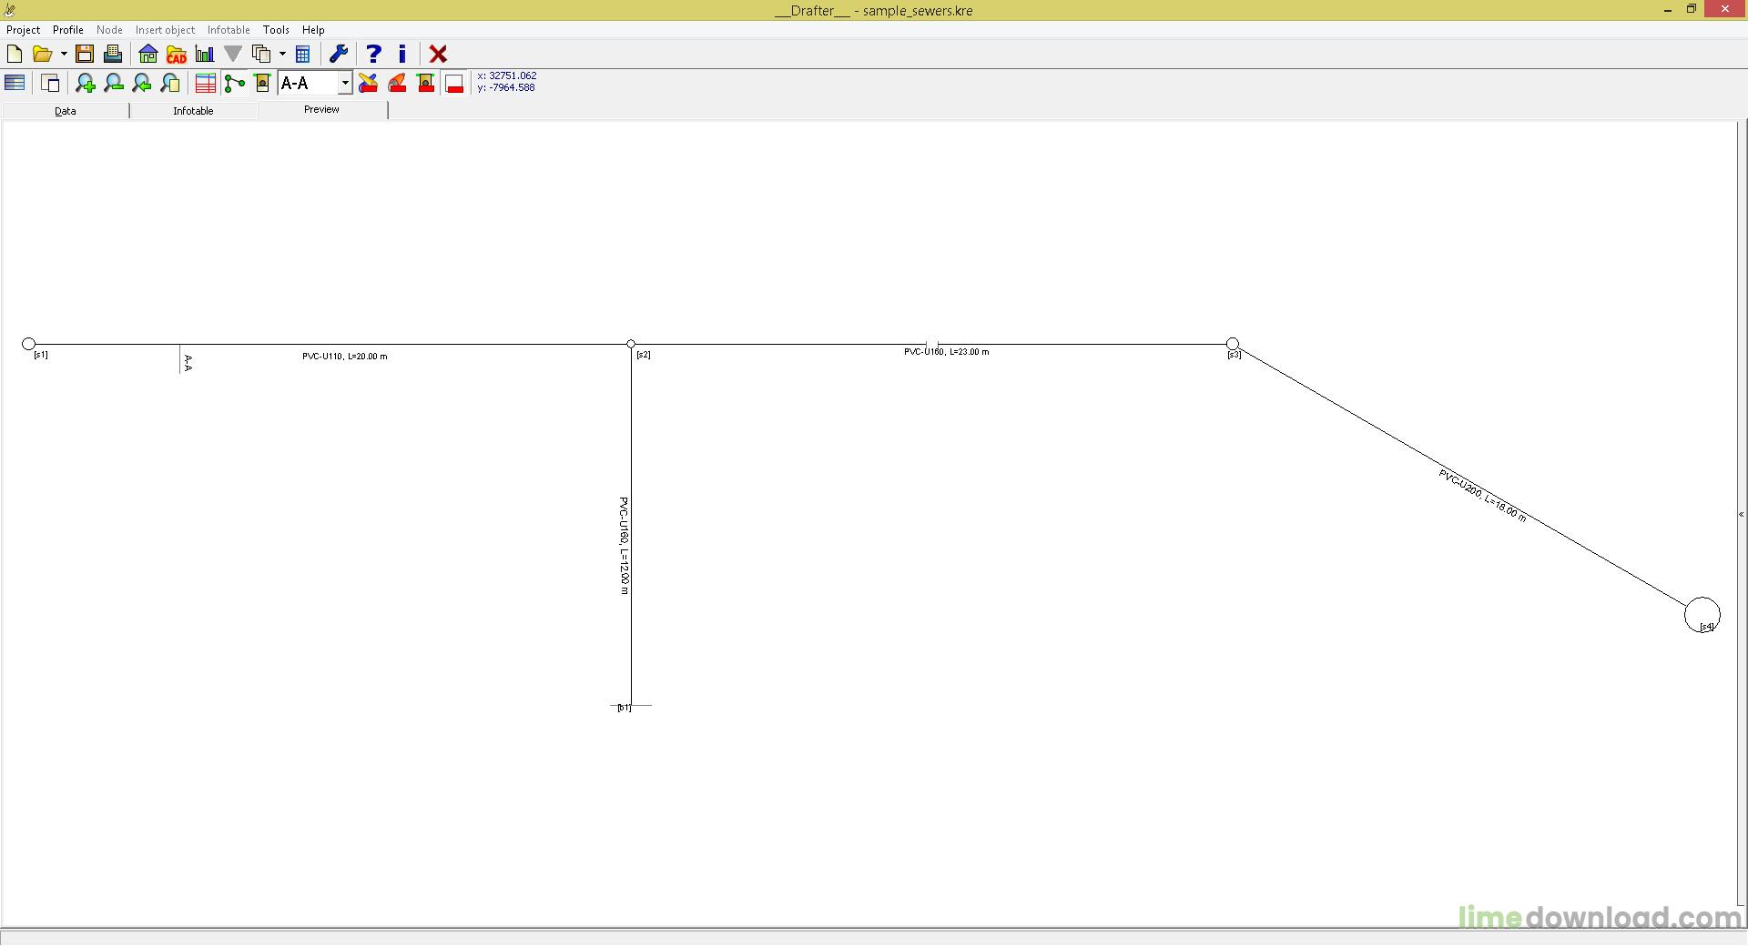The image size is (1748, 946).
Task: Open the arrow next to Open folder
Action: pyautogui.click(x=64, y=55)
